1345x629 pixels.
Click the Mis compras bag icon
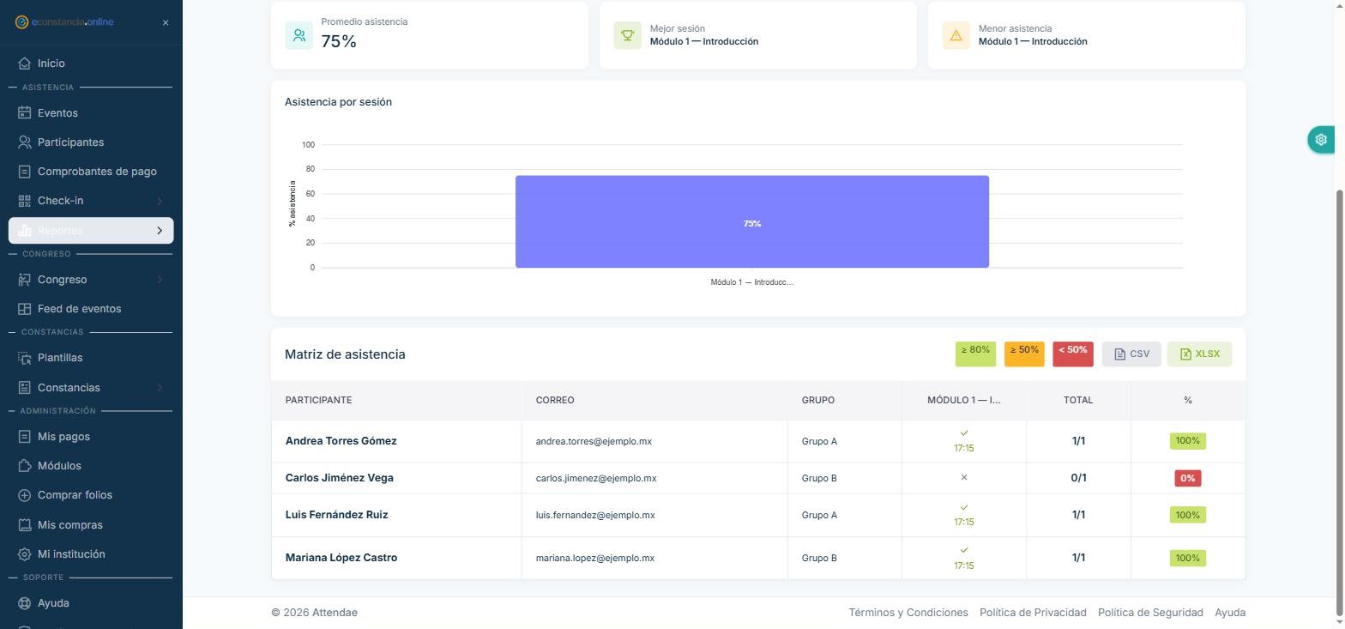24,525
